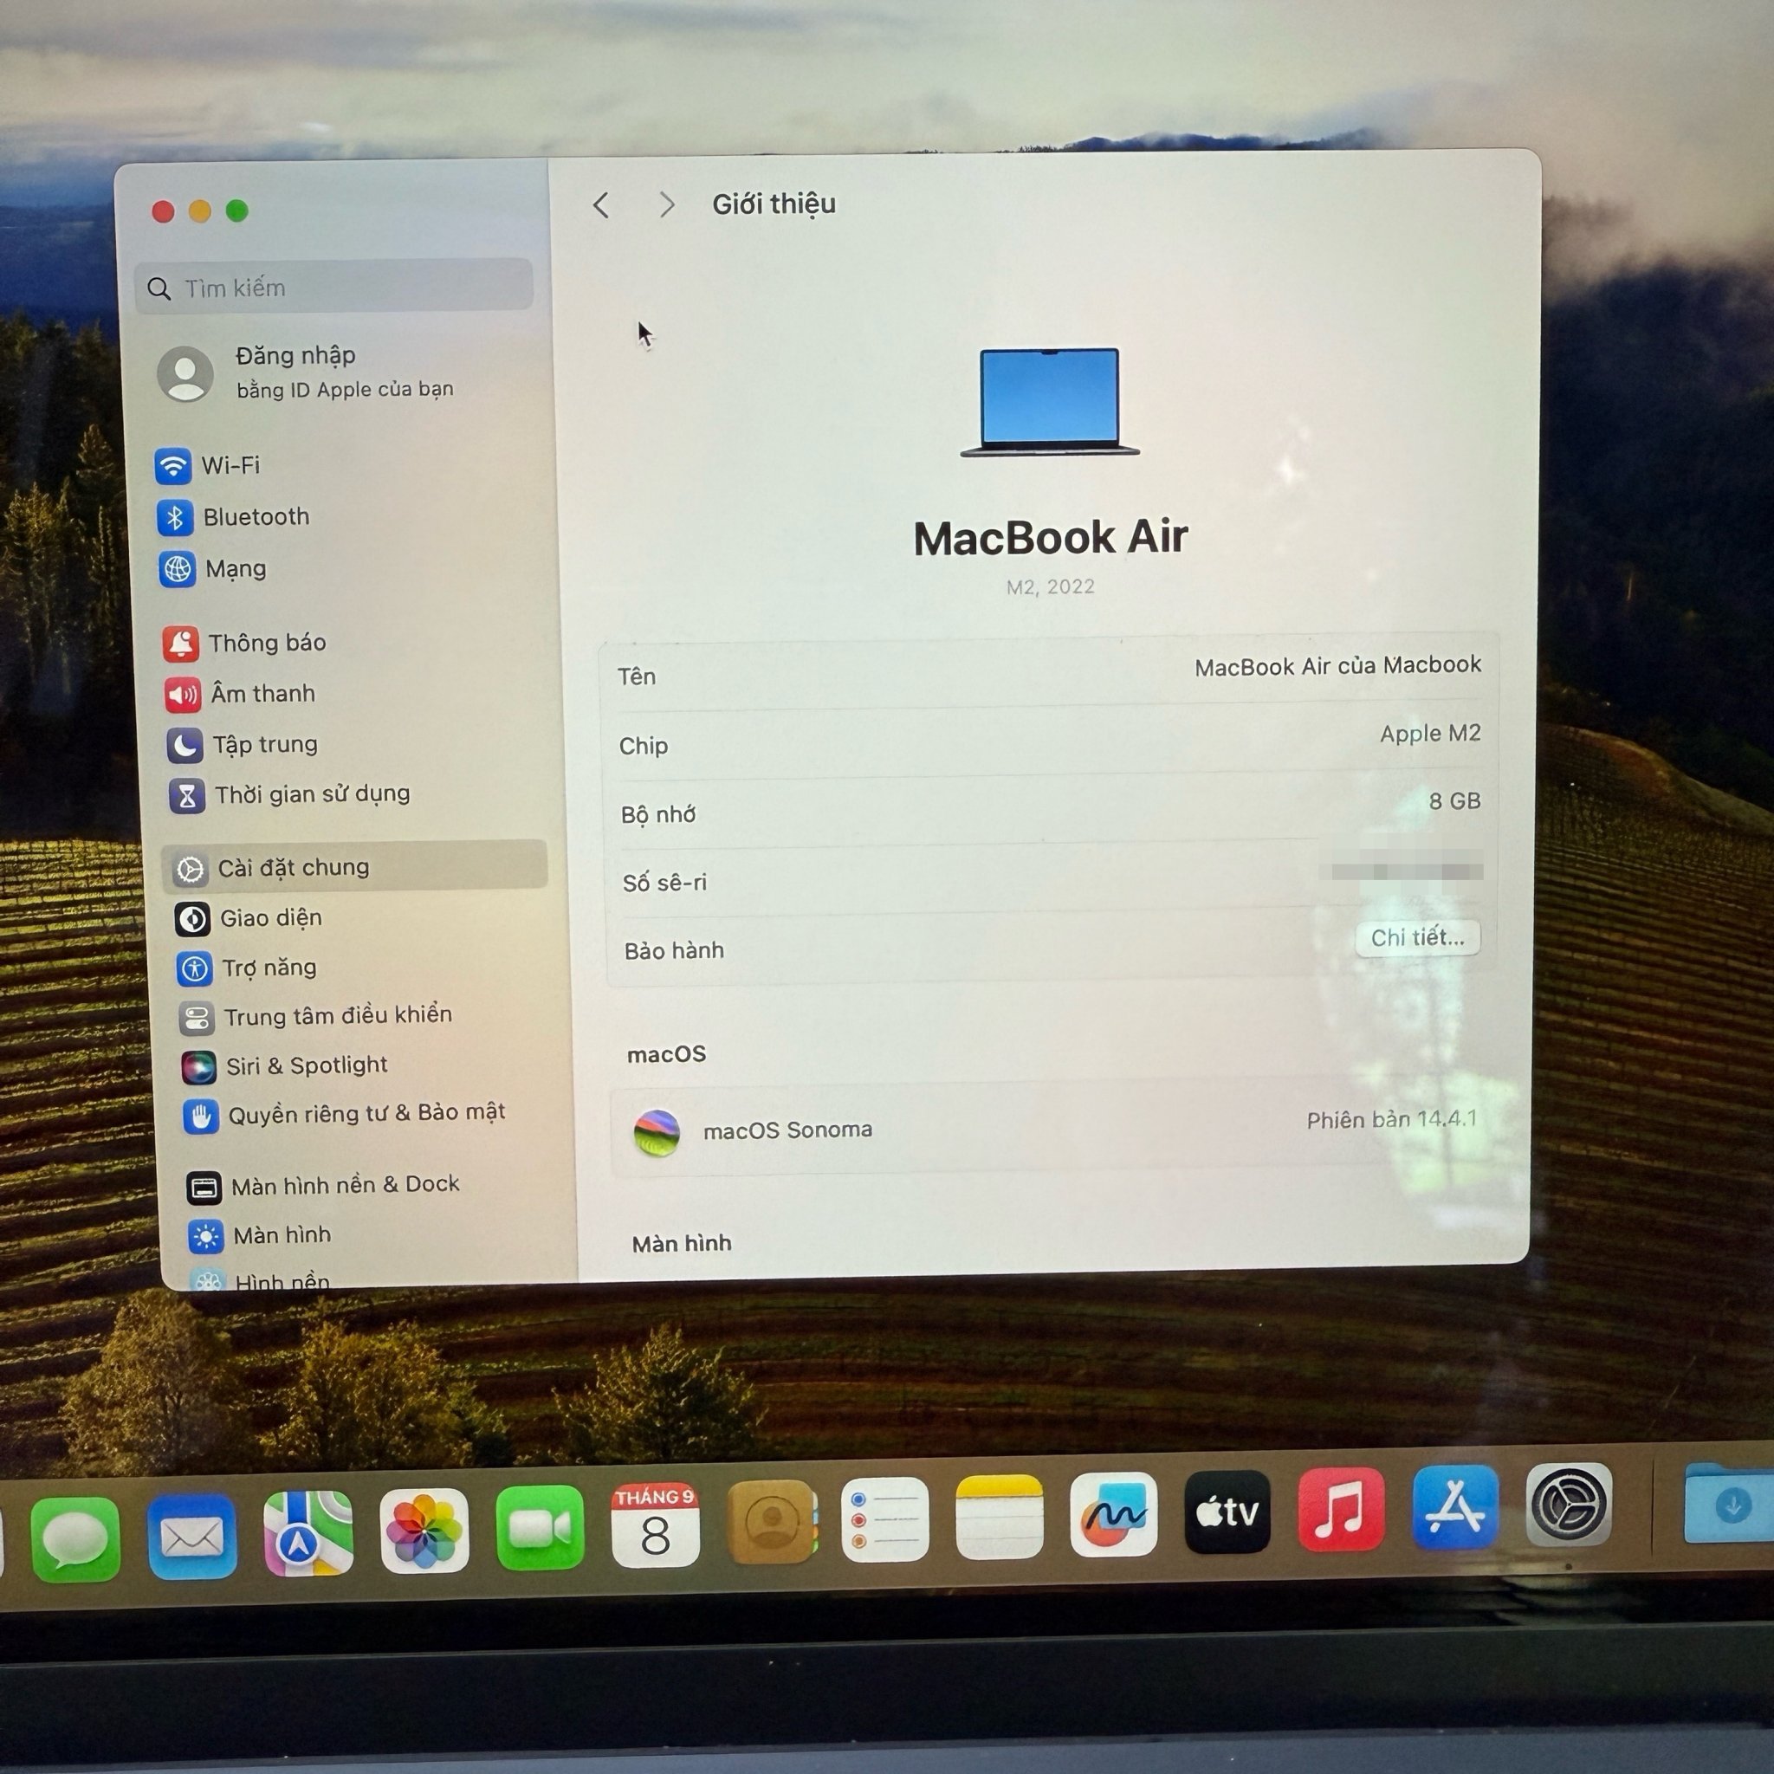This screenshot has width=1774, height=1774.
Task: Open Mail from the Dock
Action: [192, 1536]
